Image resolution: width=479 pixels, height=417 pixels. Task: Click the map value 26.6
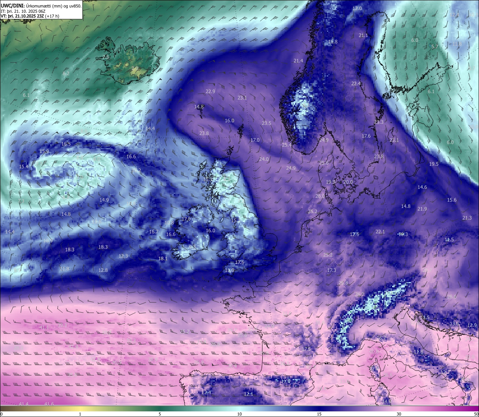click(452, 297)
